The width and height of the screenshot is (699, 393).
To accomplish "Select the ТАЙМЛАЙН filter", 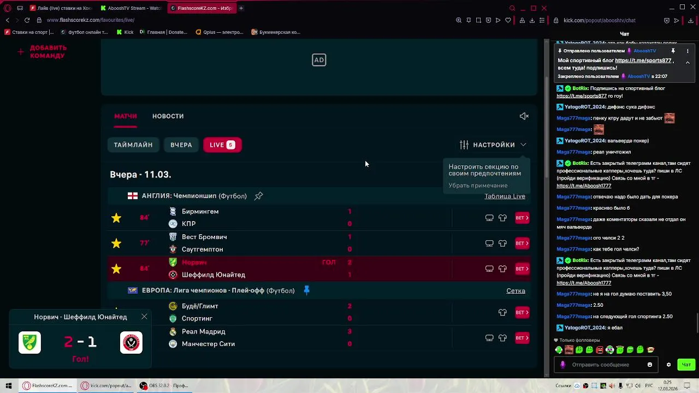I will 133,145.
